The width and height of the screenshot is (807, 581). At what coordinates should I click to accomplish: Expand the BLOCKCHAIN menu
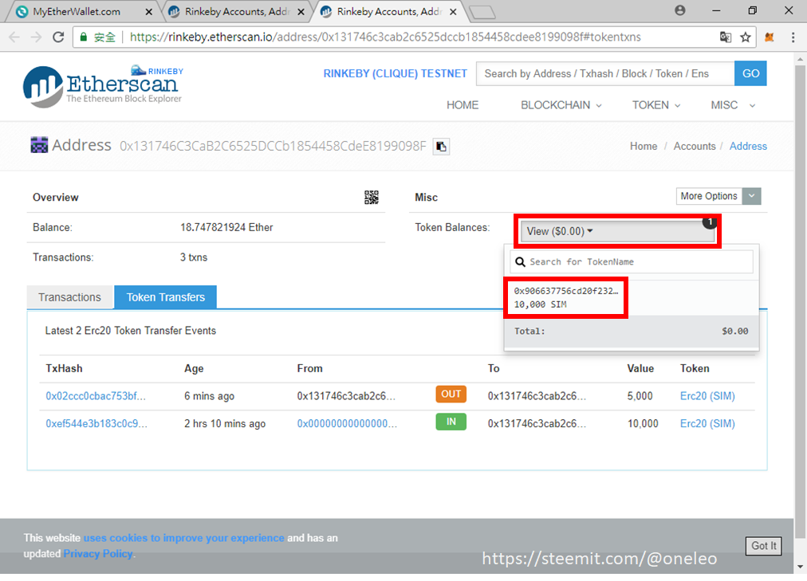561,105
